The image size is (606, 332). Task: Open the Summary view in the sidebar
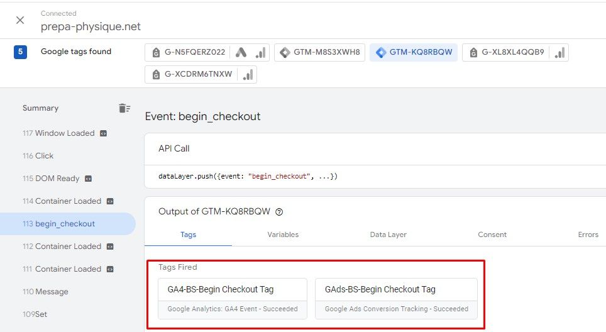[x=41, y=108]
